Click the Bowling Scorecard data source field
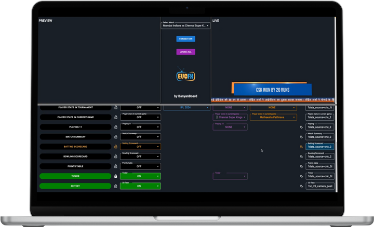 [x=319, y=157]
